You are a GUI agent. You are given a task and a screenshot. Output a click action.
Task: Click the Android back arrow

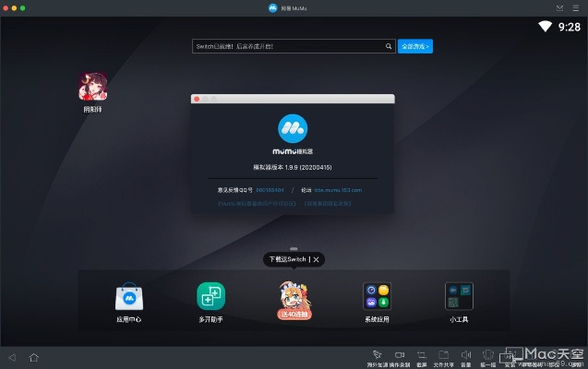tap(12, 357)
